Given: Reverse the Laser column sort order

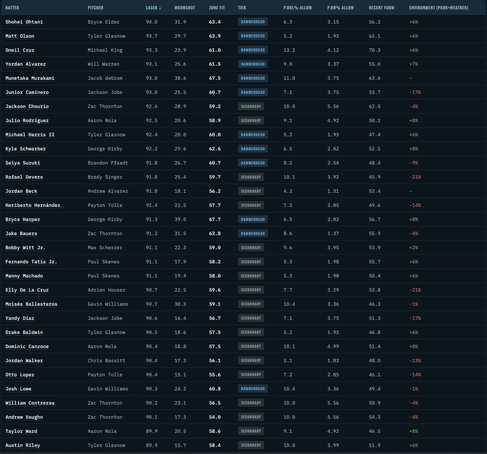Looking at the screenshot, I should [x=153, y=8].
